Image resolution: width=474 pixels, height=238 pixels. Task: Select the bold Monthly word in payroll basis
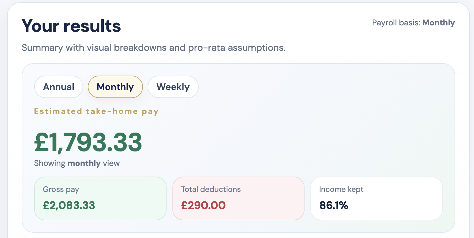[439, 23]
